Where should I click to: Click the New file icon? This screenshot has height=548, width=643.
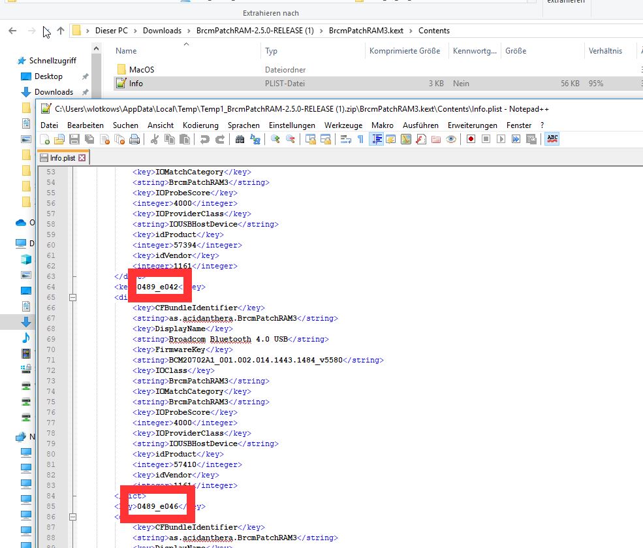44,139
